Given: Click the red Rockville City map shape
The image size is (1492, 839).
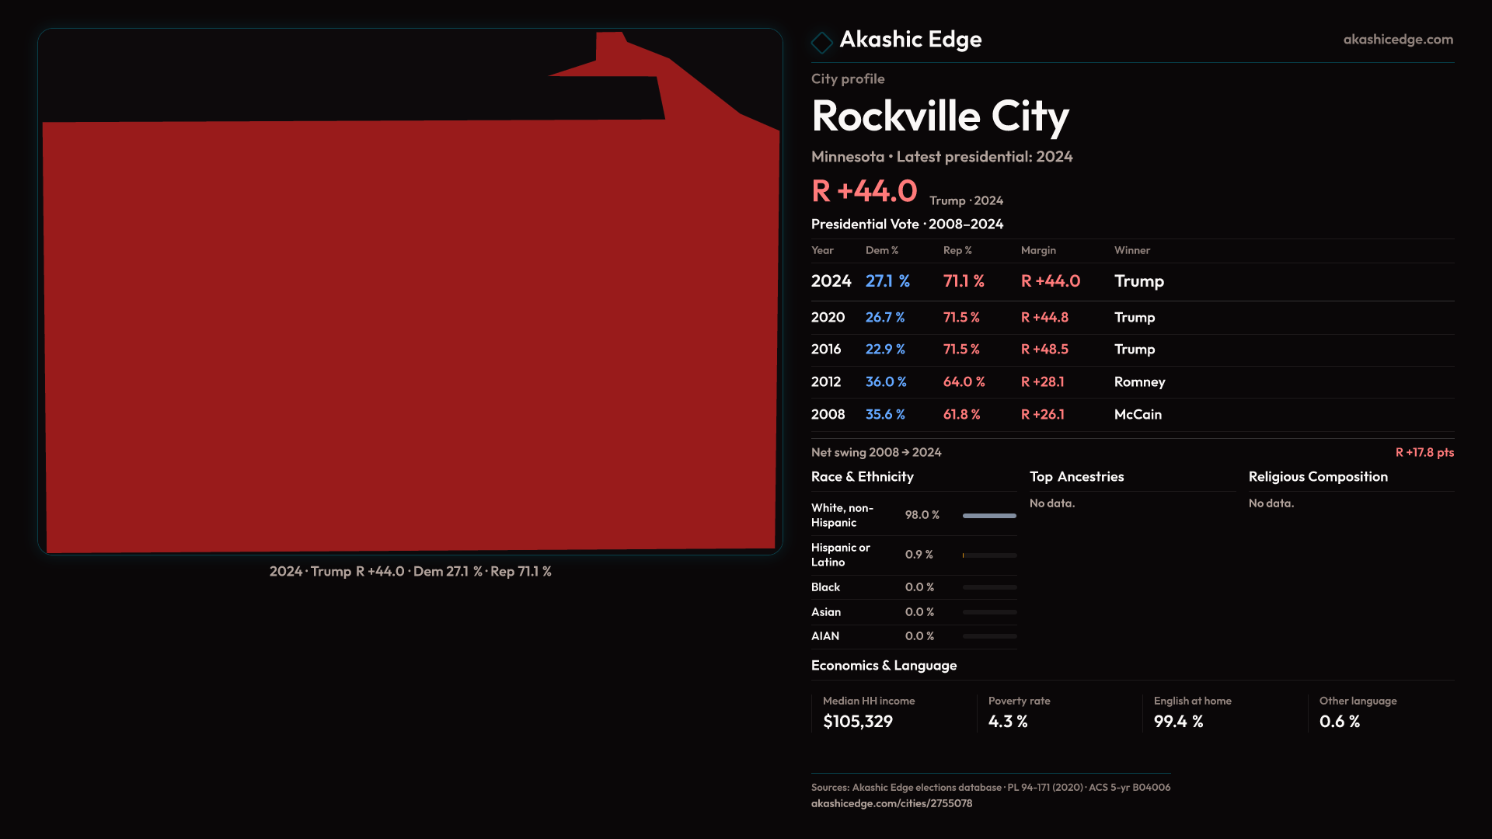Looking at the screenshot, I should (410, 334).
